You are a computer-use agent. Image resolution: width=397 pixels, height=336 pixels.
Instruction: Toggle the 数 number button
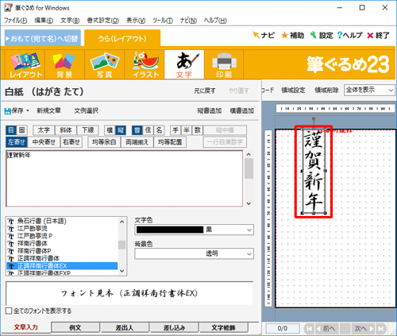pos(198,130)
